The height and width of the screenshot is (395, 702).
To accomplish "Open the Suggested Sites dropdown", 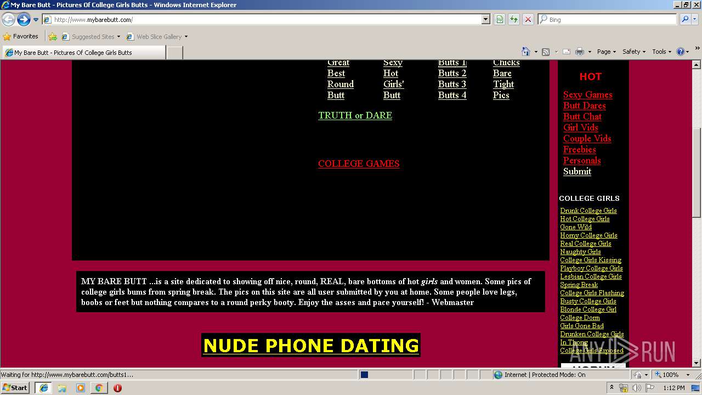I will coord(90,37).
